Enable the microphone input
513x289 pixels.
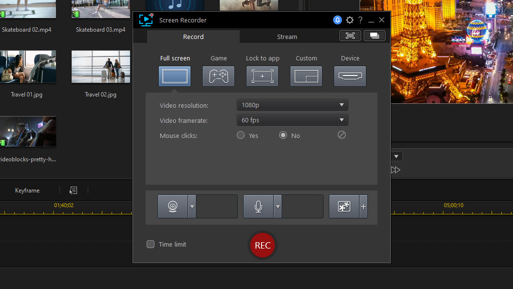259,206
